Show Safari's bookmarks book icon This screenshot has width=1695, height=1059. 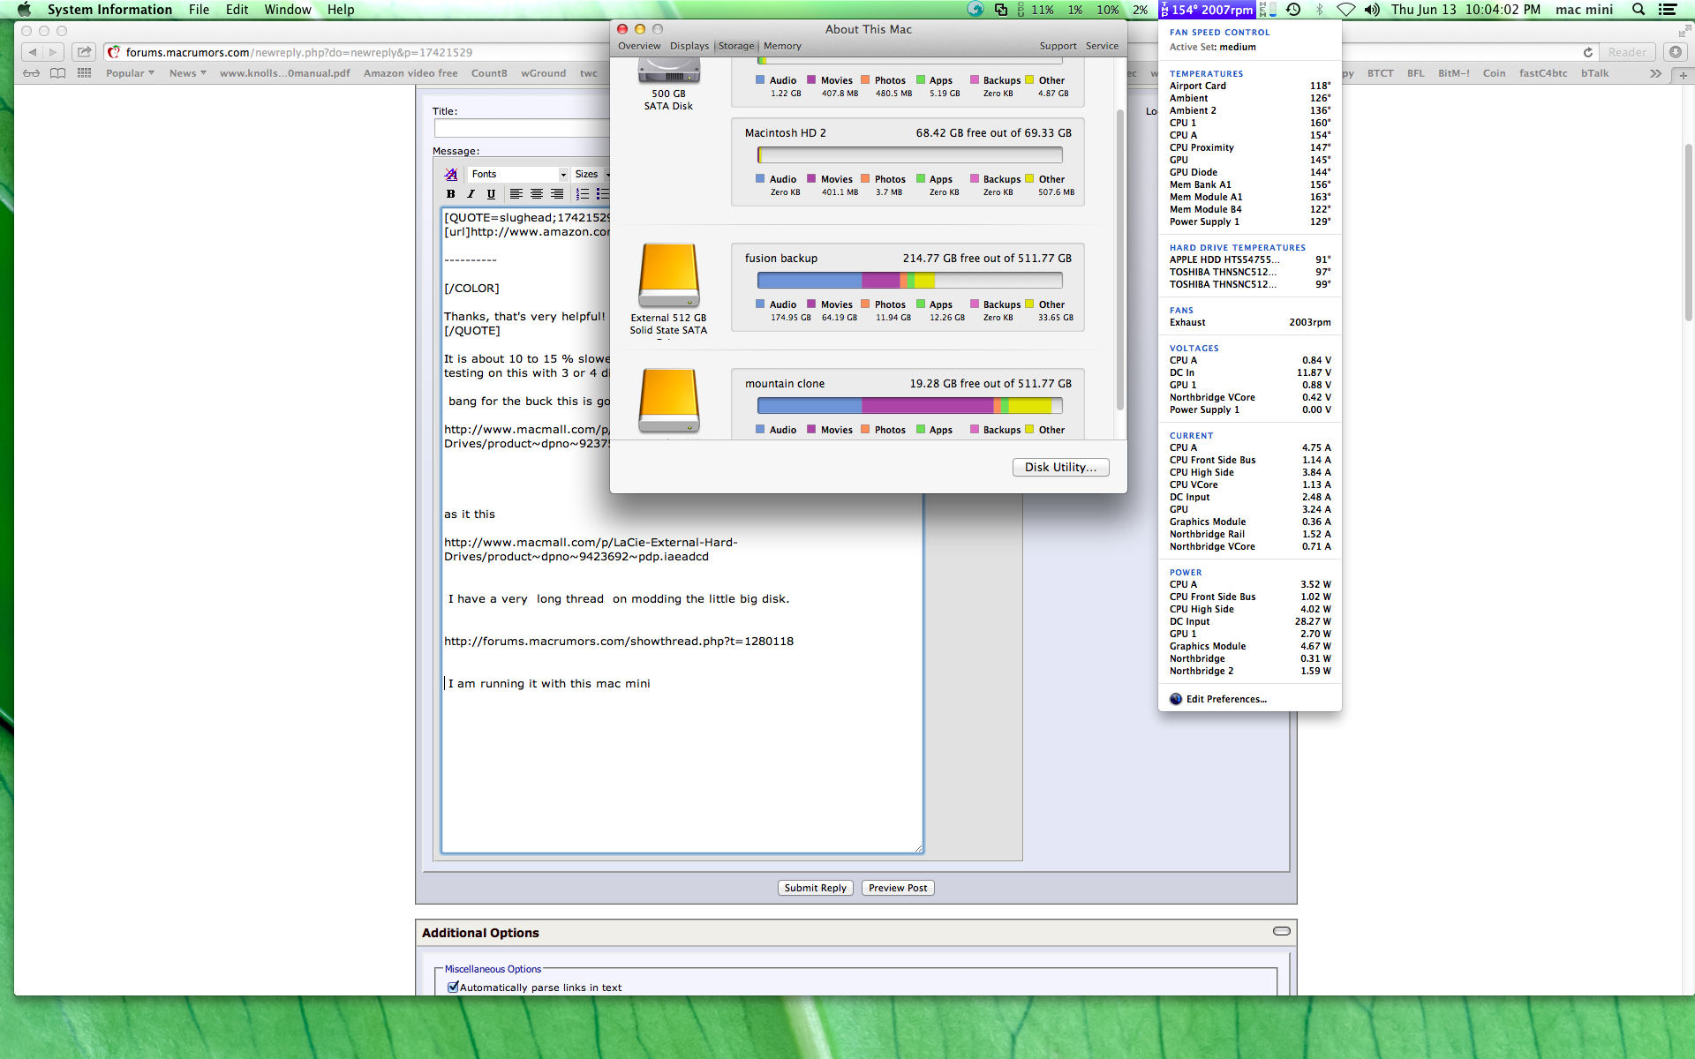tap(57, 73)
